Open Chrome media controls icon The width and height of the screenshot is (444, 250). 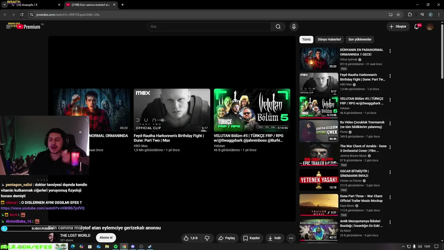(x=422, y=15)
